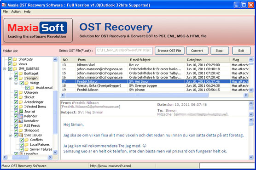Image resolution: width=256 pixels, height=170 pixels.
Task: Uncheck the Server Failures checkbox
Action: point(22,149)
